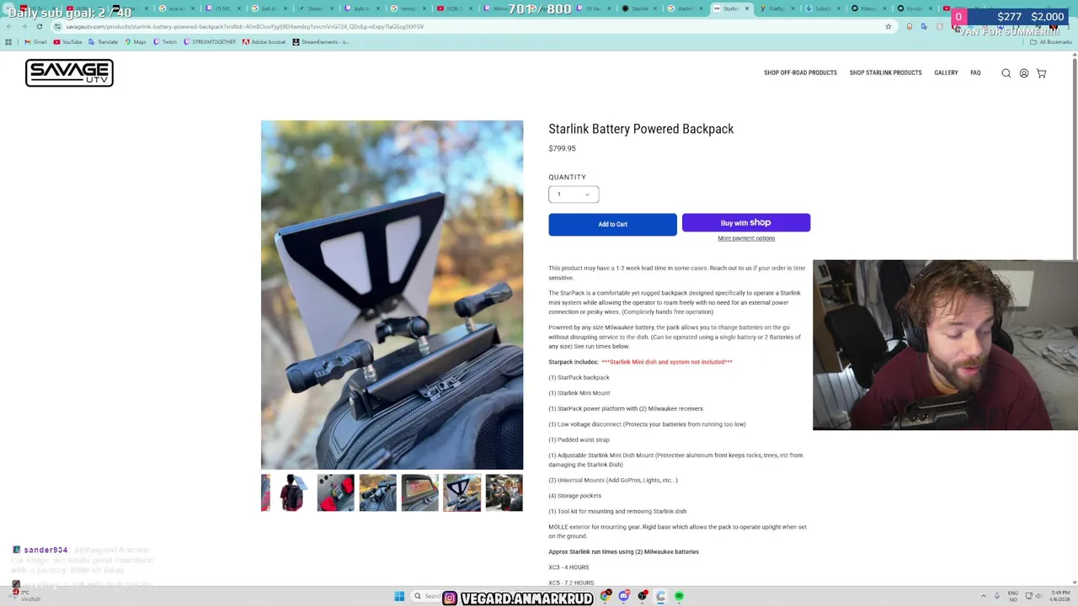
Task: Bookmark this page with star icon
Action: [888, 26]
